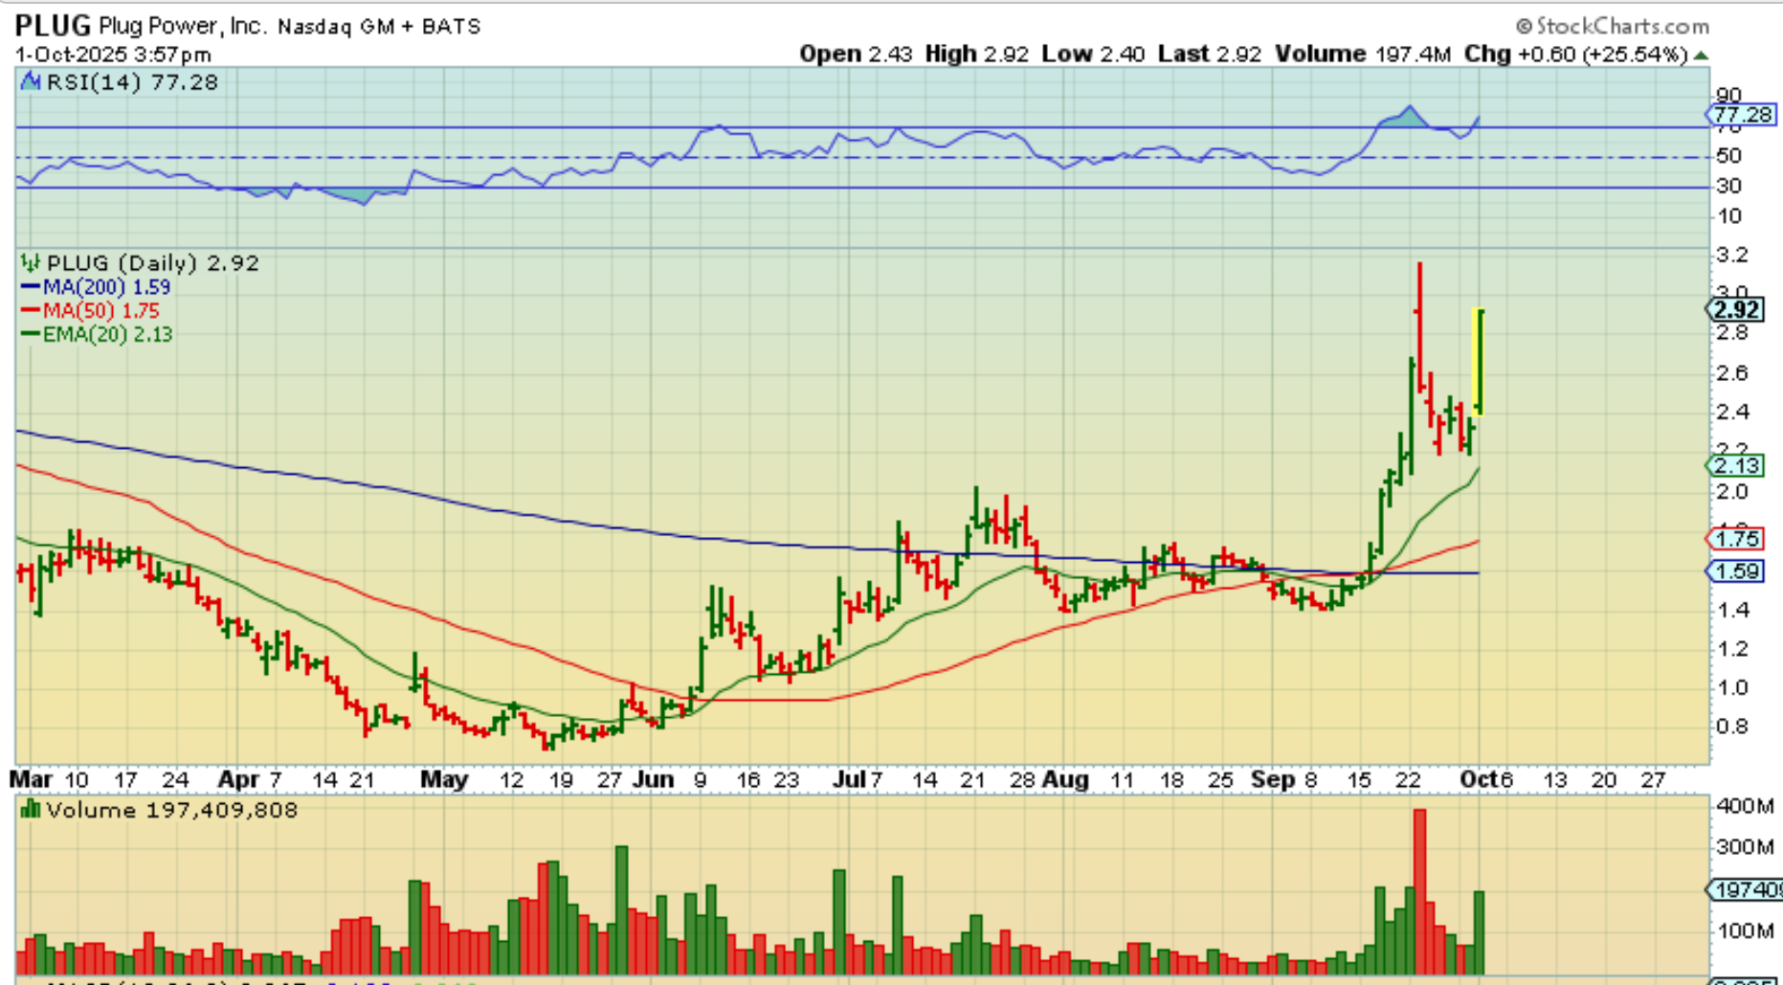
Task: Click the PLUG (Daily) 2.92 label
Action: tap(152, 263)
